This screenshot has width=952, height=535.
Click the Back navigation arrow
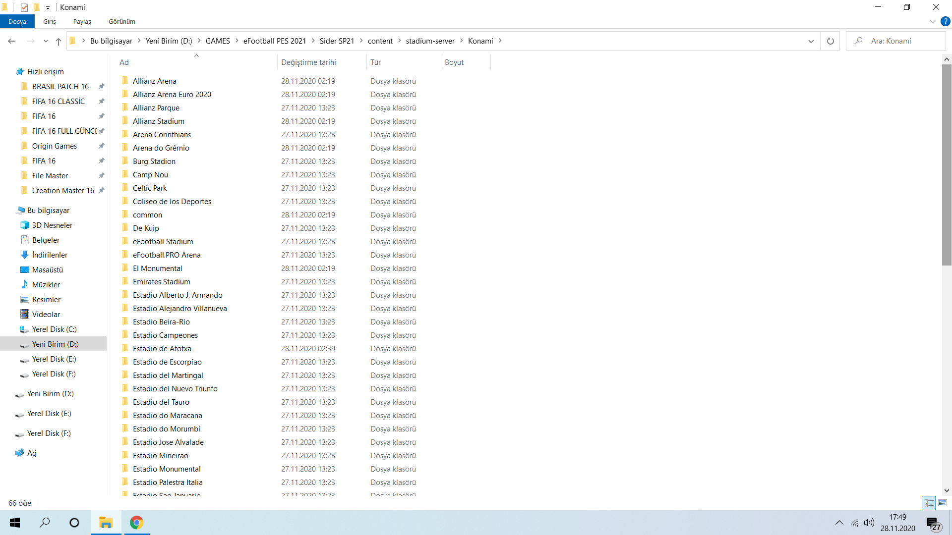12,41
